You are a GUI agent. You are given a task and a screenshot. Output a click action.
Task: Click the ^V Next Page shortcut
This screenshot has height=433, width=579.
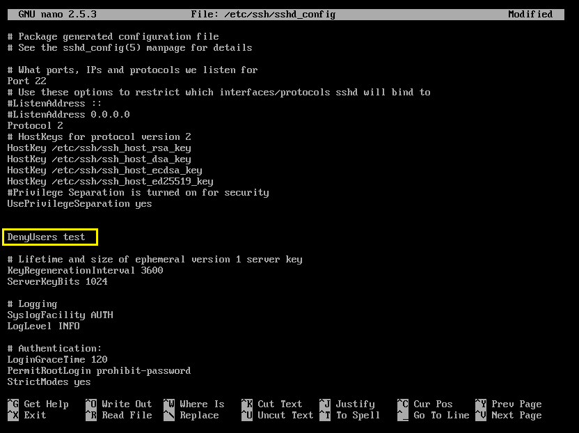(x=508, y=415)
